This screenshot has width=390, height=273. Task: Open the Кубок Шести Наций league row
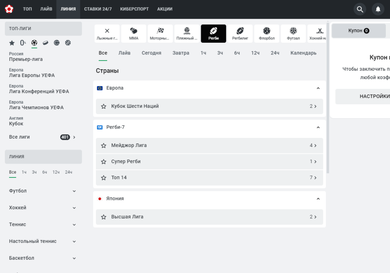click(x=209, y=106)
